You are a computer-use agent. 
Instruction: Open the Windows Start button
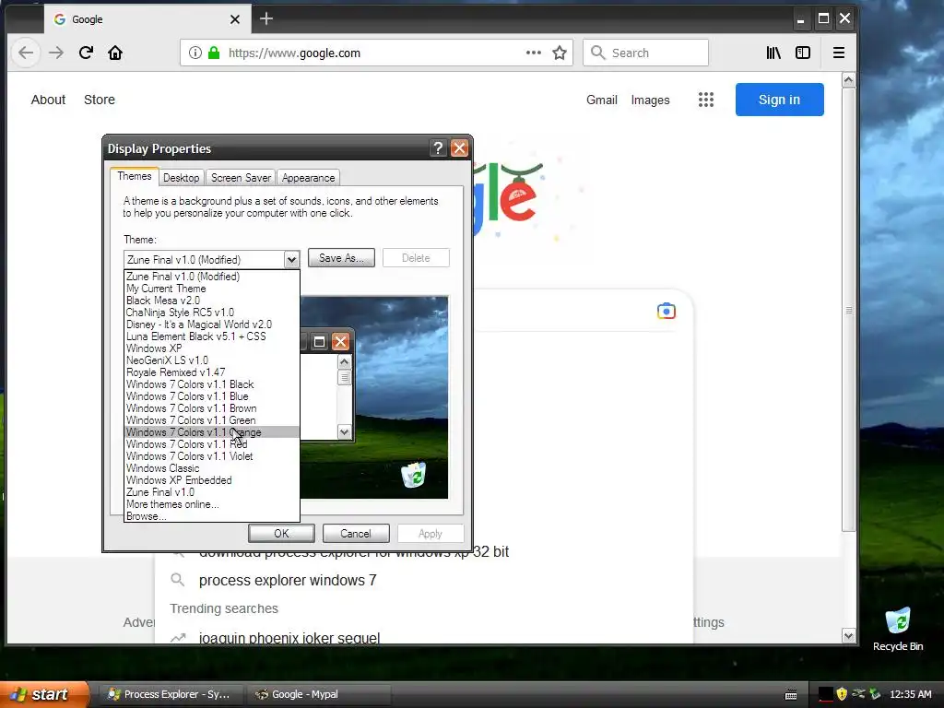coord(43,694)
